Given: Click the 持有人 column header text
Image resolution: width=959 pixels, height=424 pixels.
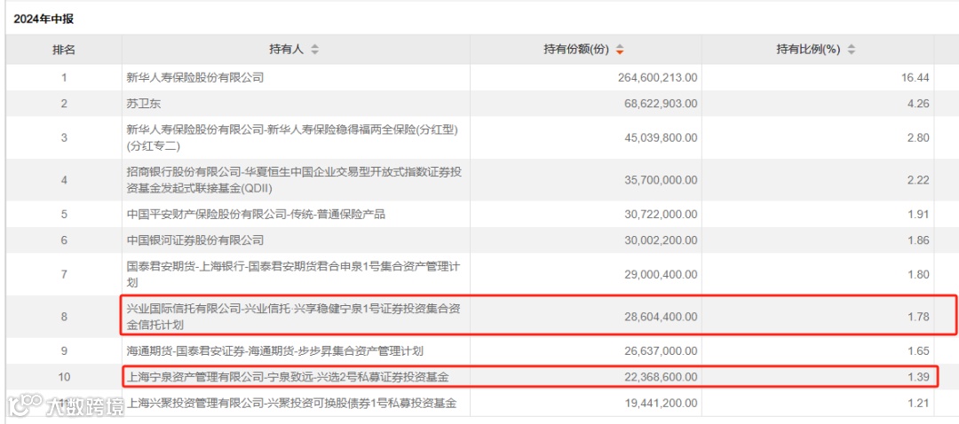Looking at the screenshot, I should (x=286, y=50).
